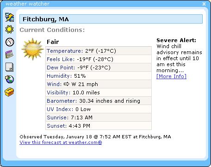Open the More Info severe alert link
Viewport: 211px width, 167px height.
coord(171,76)
